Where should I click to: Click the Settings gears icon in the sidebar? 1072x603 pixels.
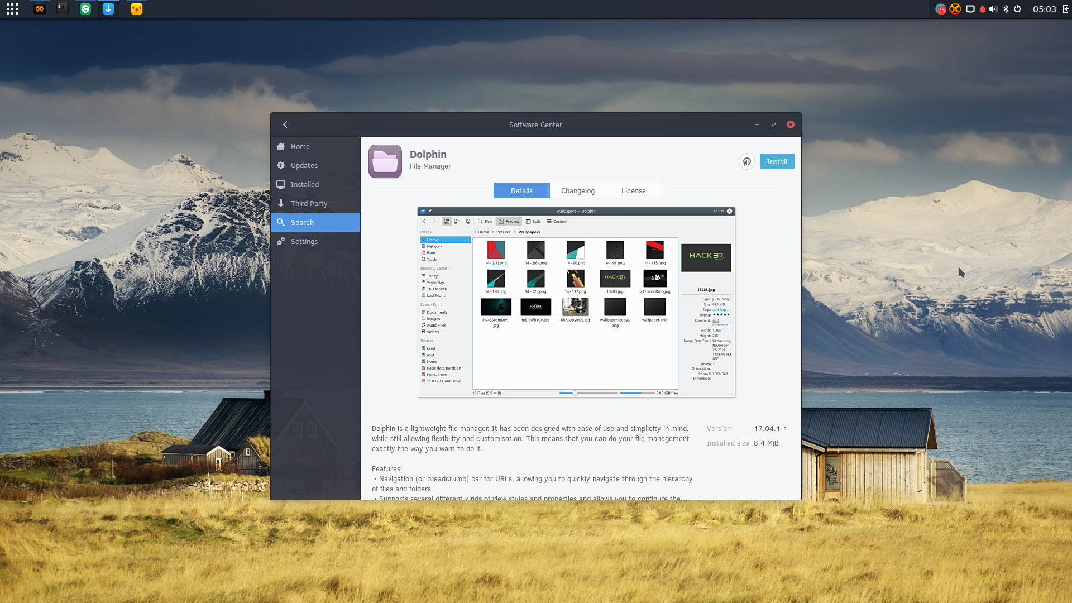tap(281, 241)
